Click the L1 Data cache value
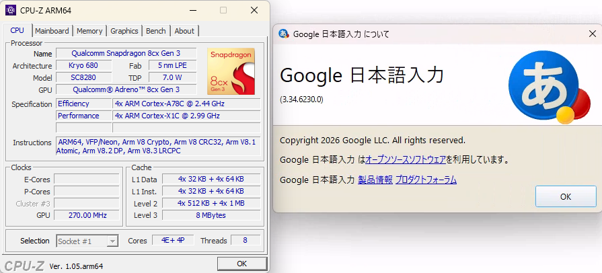The height and width of the screenshot is (273, 602). click(211, 179)
